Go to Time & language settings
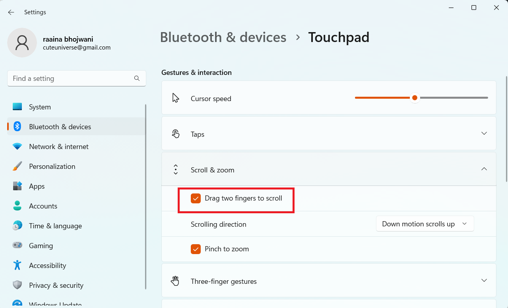Viewport: 508px width, 308px height. pos(55,226)
